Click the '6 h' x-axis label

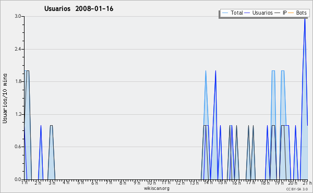point(94,183)
